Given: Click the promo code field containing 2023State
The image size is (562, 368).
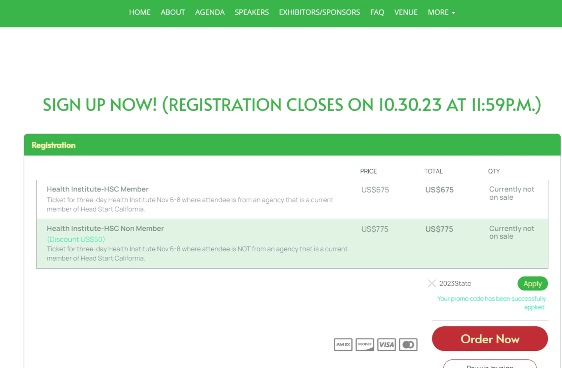Looking at the screenshot, I should click(475, 283).
